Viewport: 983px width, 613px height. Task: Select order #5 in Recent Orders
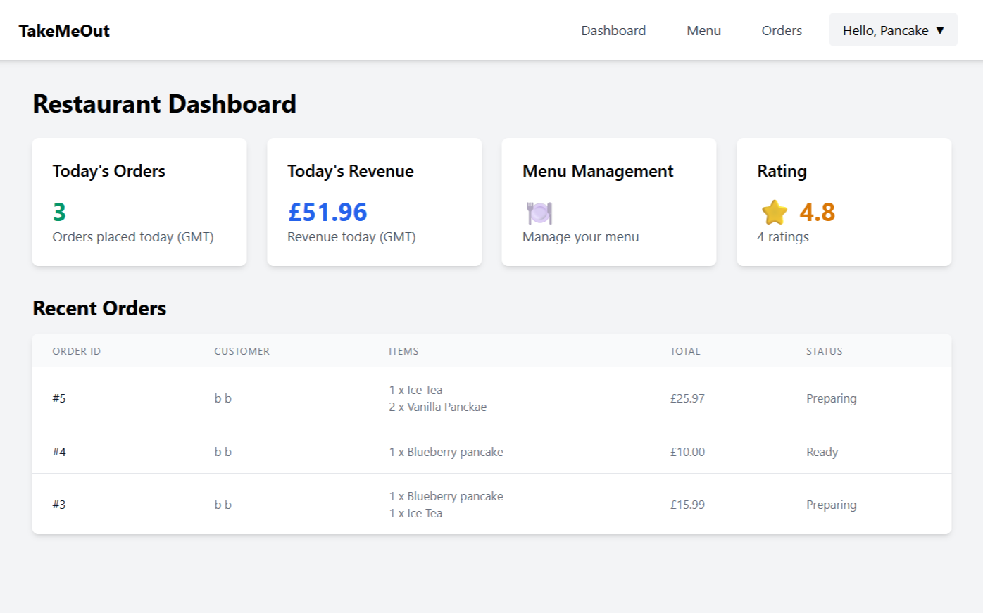click(x=59, y=398)
